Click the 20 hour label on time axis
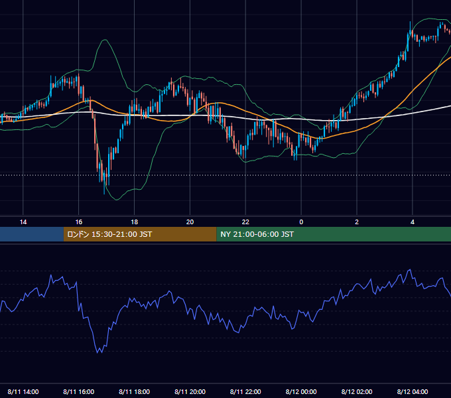 [190, 222]
